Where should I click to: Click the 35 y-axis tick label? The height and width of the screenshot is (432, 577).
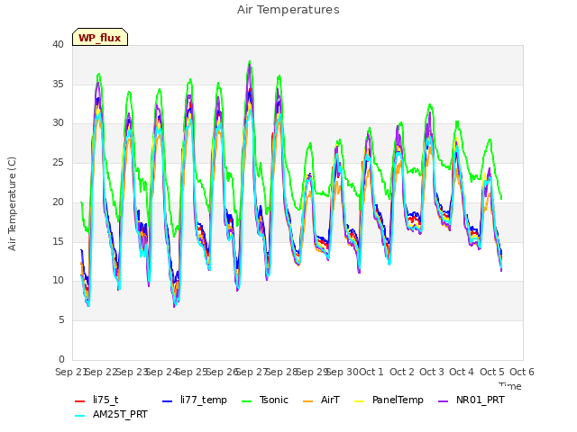[58, 84]
